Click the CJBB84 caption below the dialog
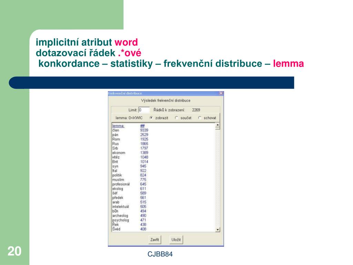 [160, 254]
